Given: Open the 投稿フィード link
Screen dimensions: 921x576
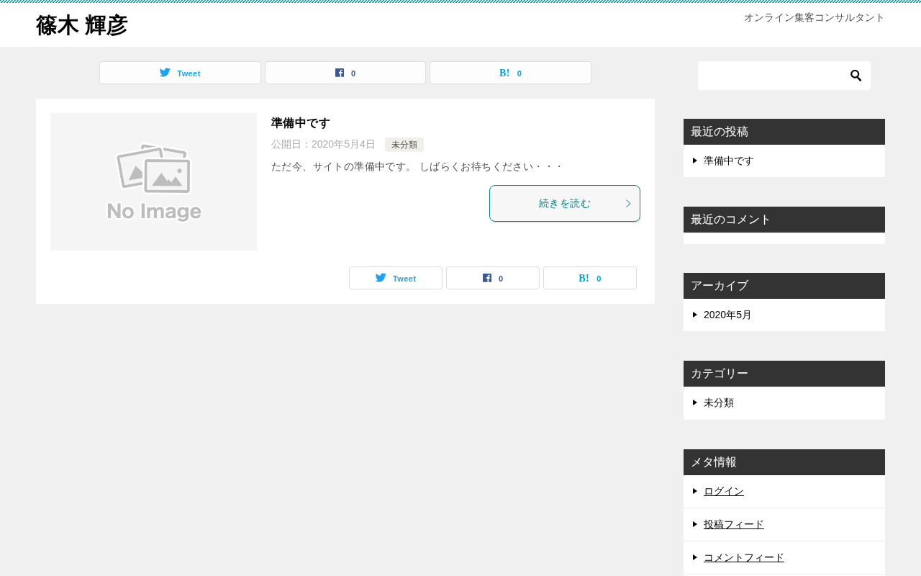Looking at the screenshot, I should (x=734, y=524).
